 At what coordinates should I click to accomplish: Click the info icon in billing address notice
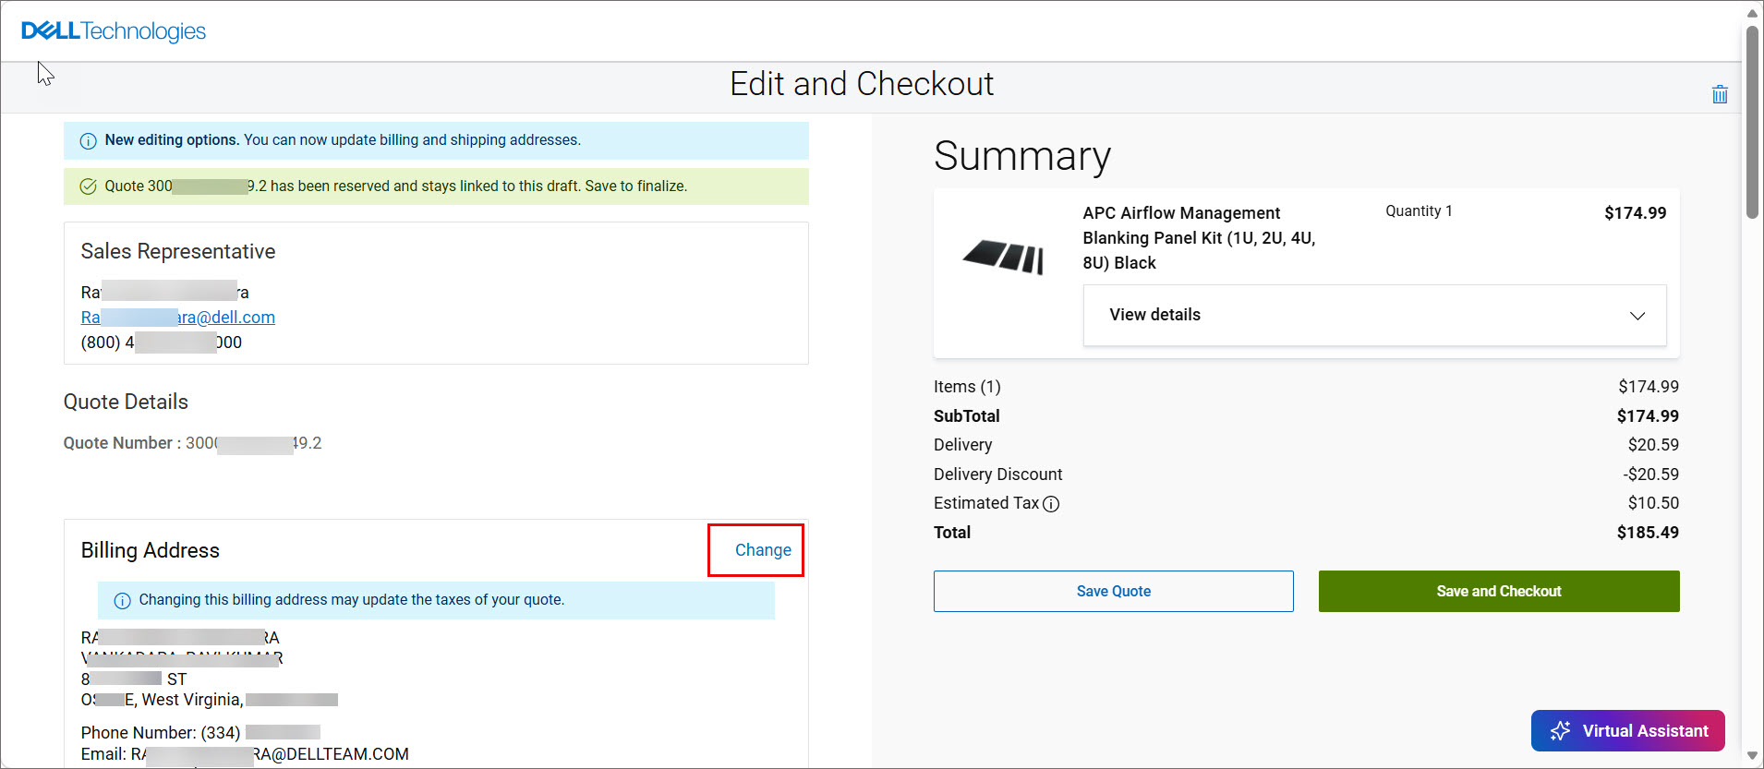coord(122,601)
